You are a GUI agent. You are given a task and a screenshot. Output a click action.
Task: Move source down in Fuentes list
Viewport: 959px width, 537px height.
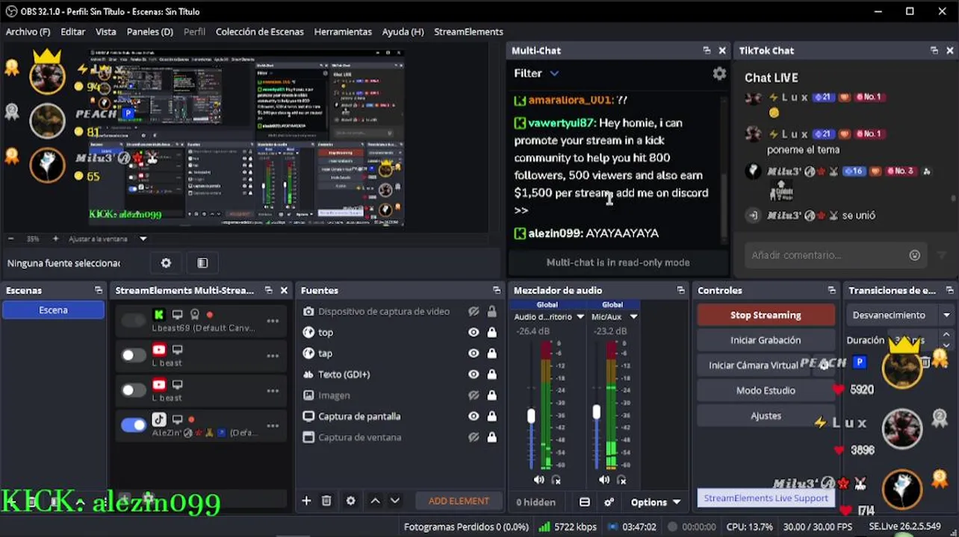pos(395,500)
